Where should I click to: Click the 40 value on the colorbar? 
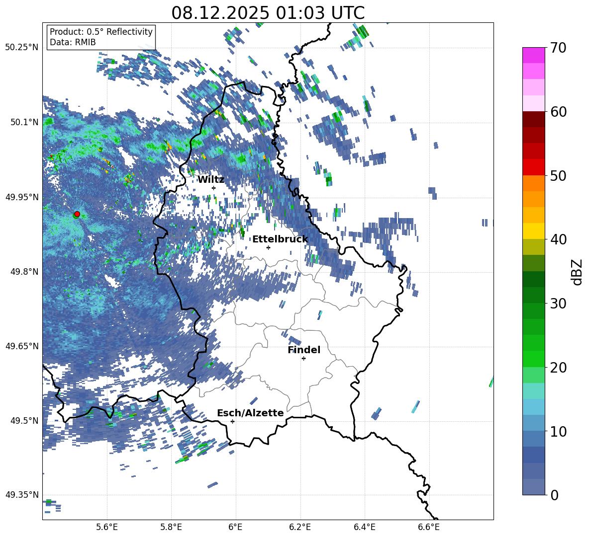558,239
